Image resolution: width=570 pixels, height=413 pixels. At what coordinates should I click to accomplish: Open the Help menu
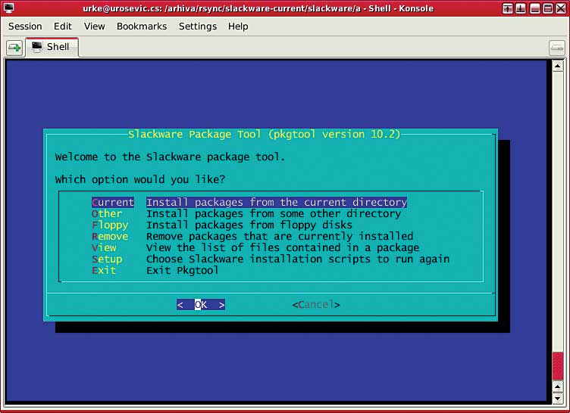(x=238, y=26)
